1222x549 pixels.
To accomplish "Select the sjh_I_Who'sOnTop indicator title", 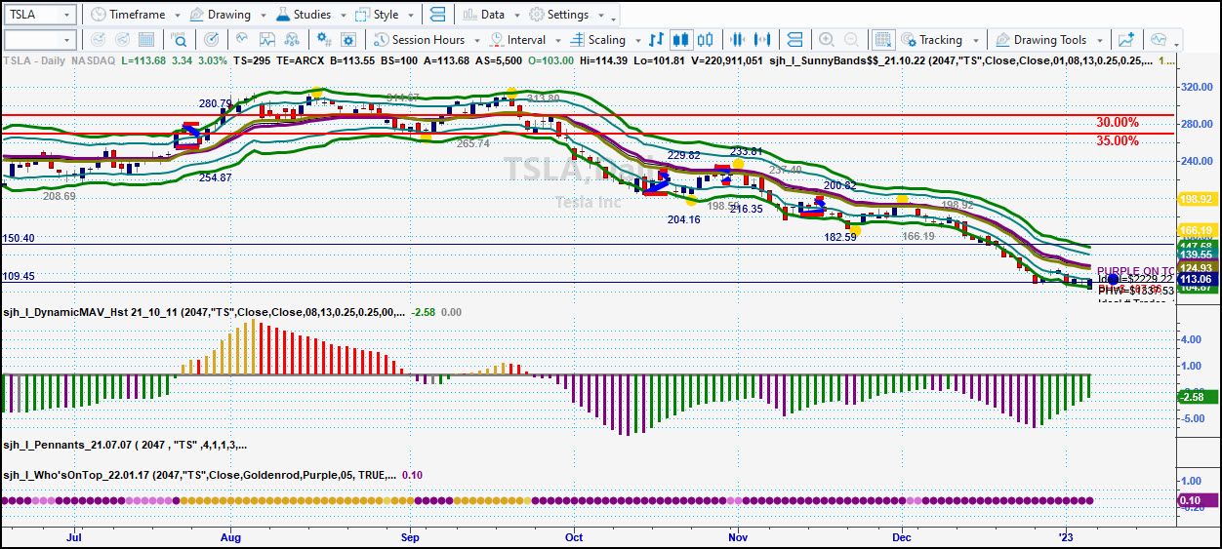I will pos(200,475).
